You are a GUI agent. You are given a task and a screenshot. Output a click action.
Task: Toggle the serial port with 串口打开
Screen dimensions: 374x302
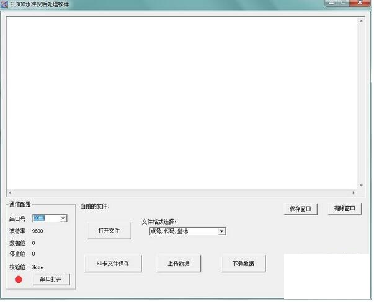point(51,280)
